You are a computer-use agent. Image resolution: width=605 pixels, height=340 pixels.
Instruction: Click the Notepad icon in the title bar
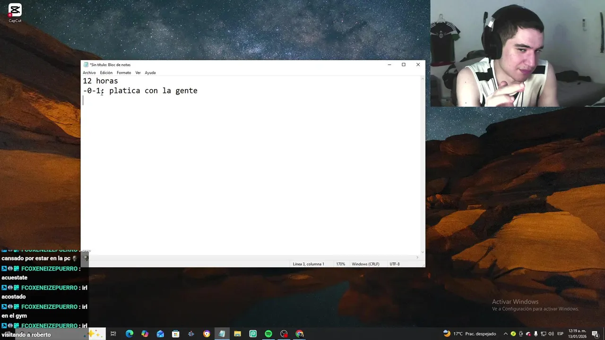click(x=86, y=65)
